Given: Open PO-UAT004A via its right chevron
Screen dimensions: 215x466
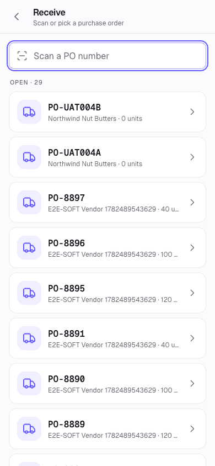Looking at the screenshot, I should pyautogui.click(x=192, y=157).
